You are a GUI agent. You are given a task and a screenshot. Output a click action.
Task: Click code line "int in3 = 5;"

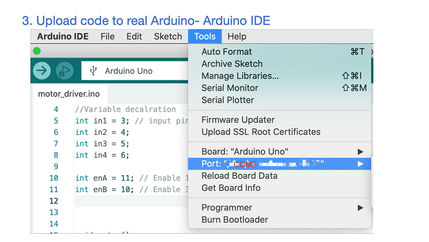[102, 143]
